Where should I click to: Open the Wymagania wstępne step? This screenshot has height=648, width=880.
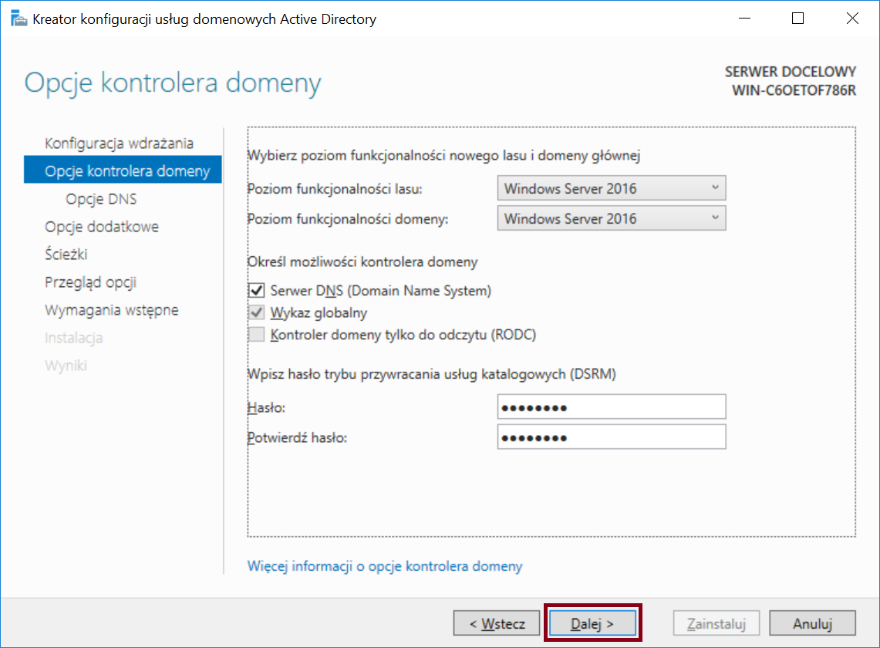point(112,310)
